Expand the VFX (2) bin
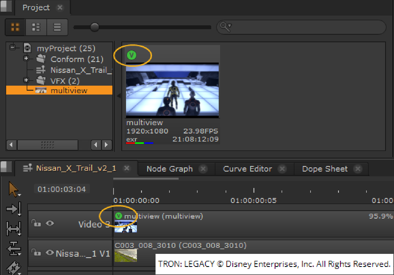The width and height of the screenshot is (394, 275). (x=26, y=80)
